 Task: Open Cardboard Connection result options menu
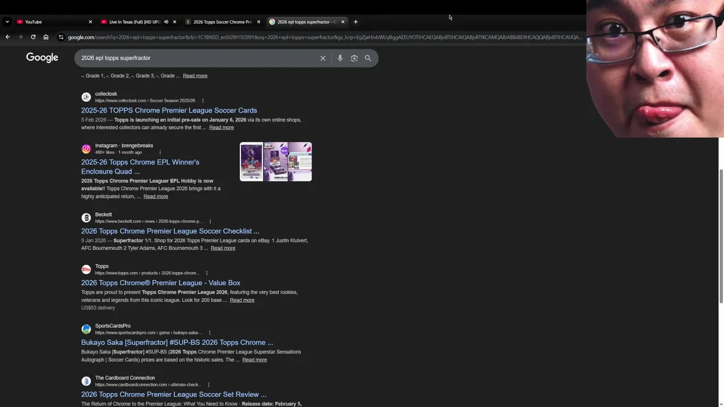pyautogui.click(x=208, y=384)
